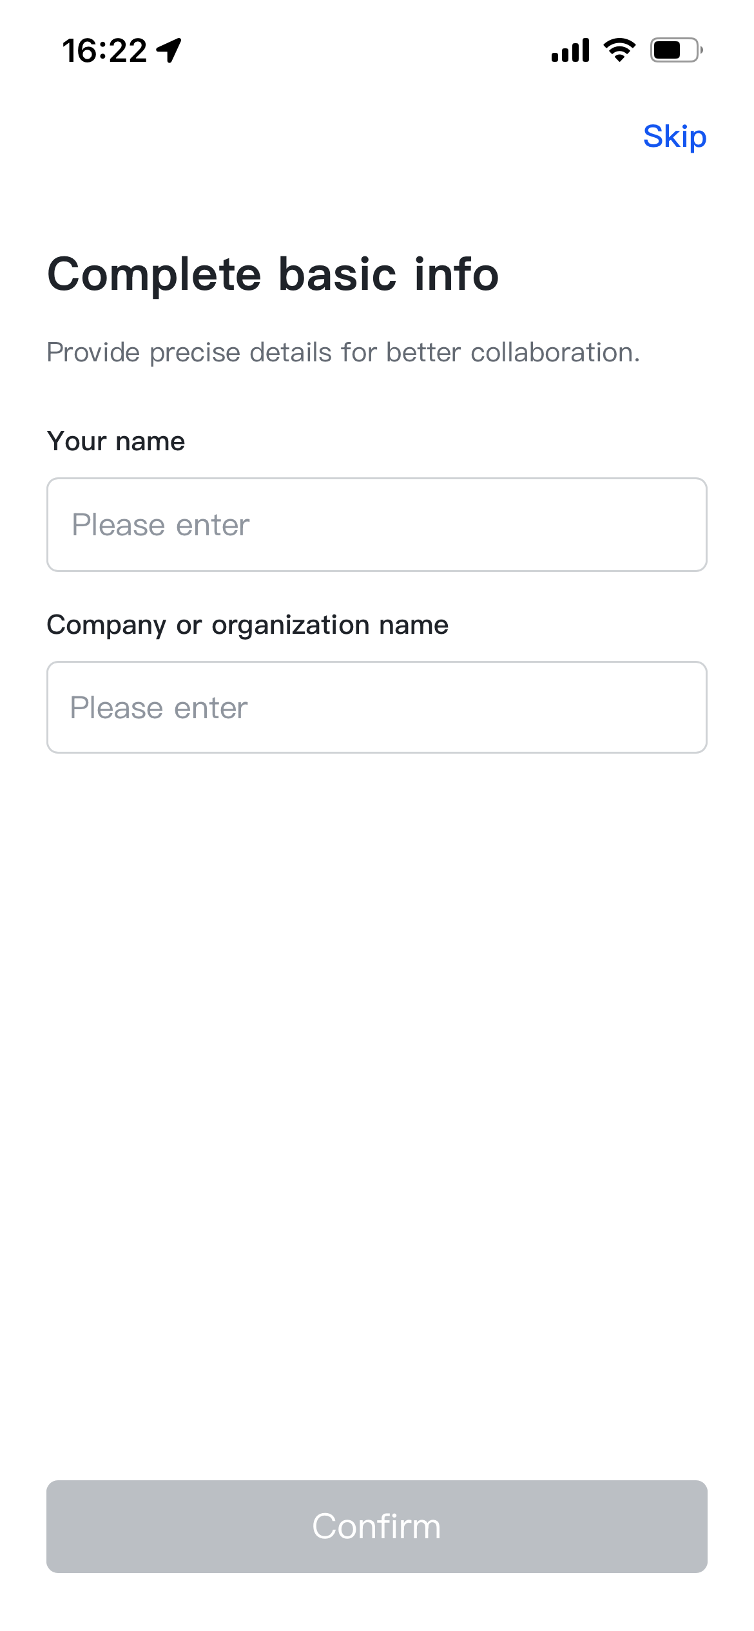Tap the Skip link at top right
Screen dimensions: 754x1631
[x=675, y=136]
